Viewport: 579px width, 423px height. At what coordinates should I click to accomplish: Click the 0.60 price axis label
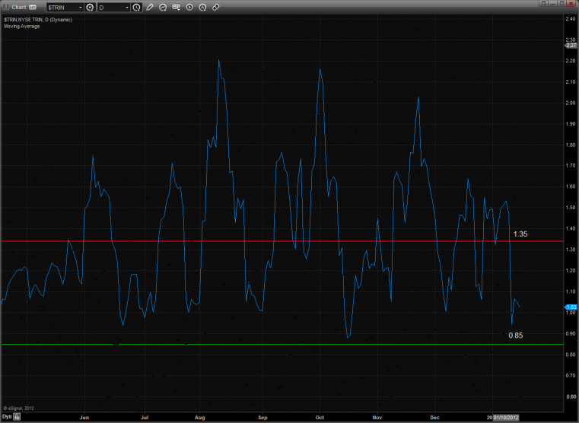(571, 397)
